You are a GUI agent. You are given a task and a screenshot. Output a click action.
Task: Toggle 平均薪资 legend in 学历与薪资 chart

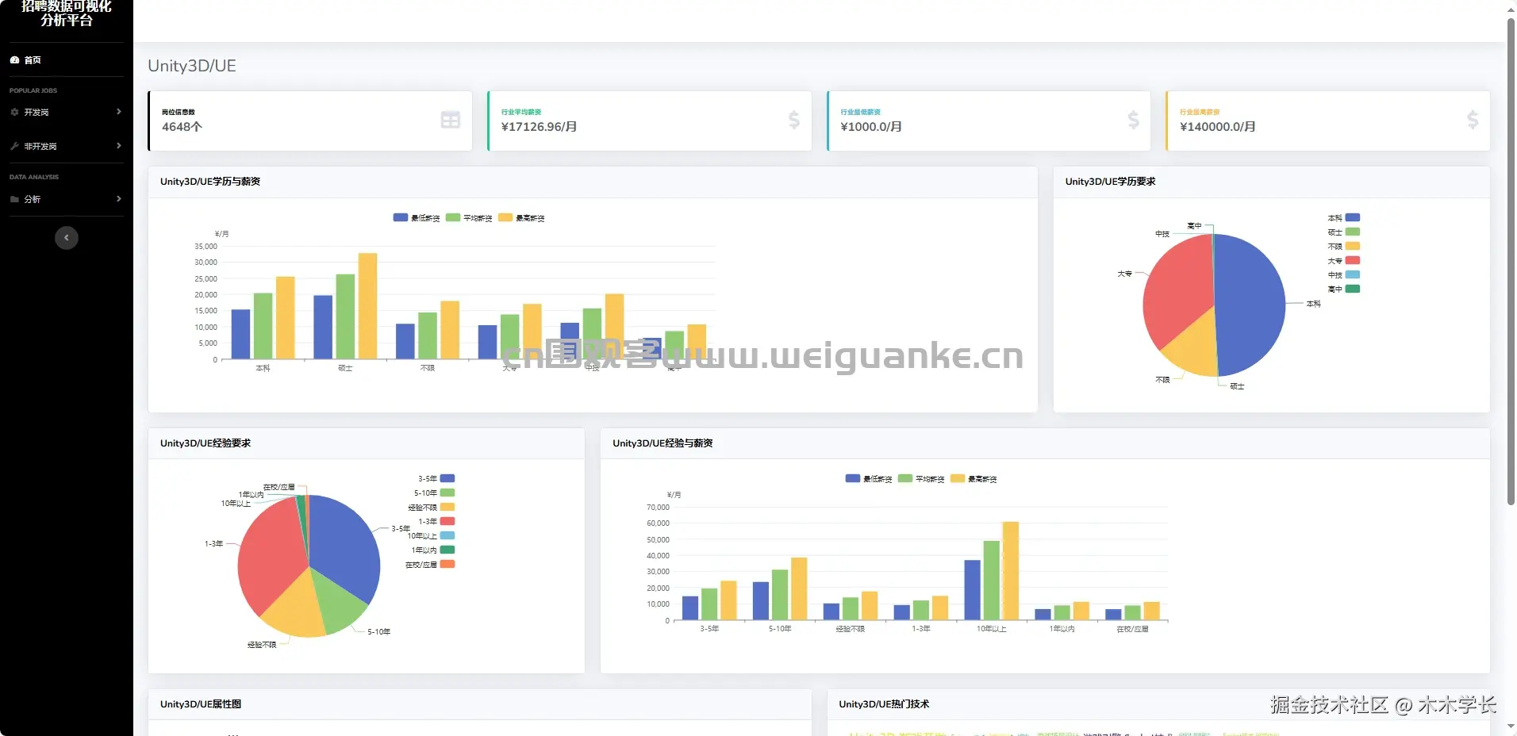coord(469,217)
